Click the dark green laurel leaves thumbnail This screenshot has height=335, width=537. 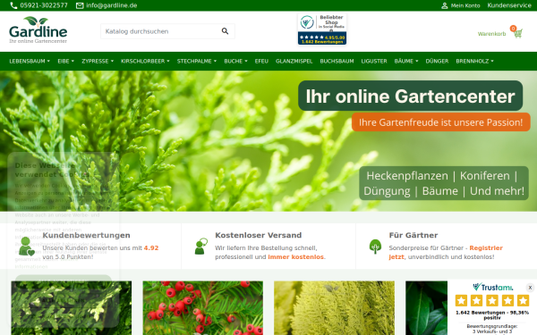(426, 308)
